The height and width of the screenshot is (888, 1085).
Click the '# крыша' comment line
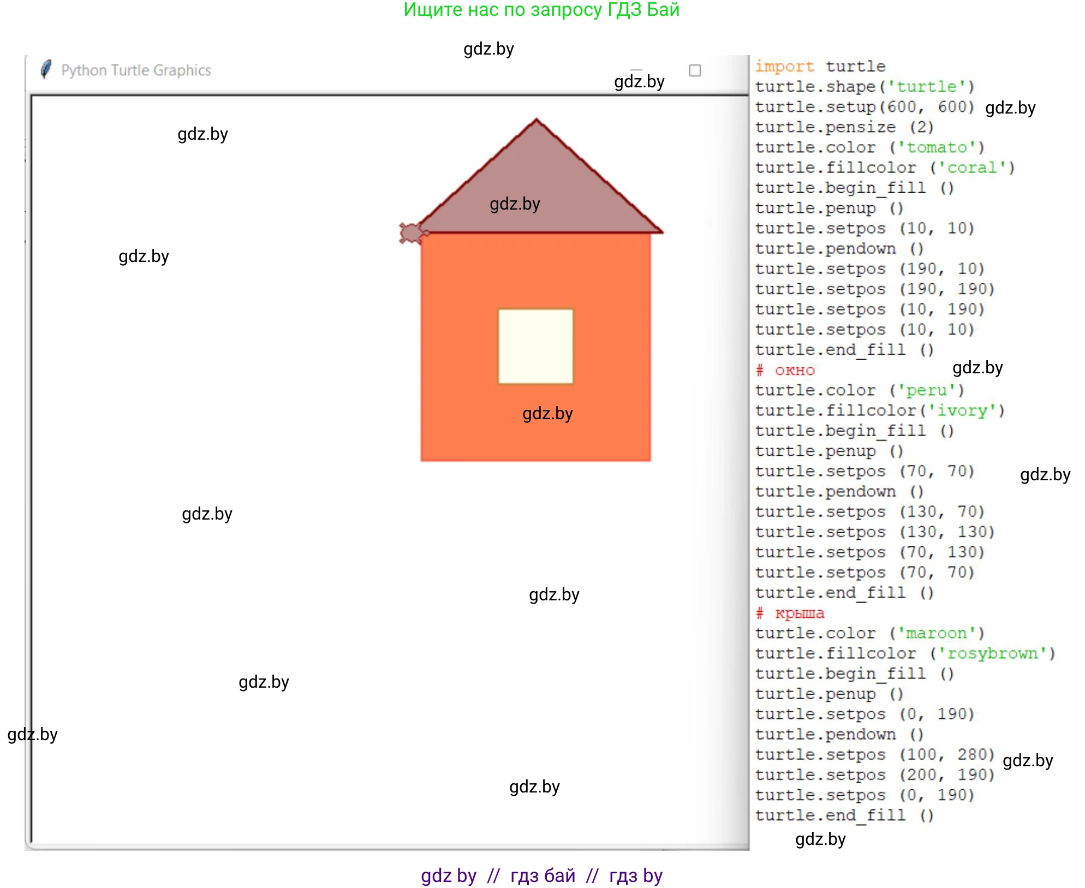click(x=790, y=613)
